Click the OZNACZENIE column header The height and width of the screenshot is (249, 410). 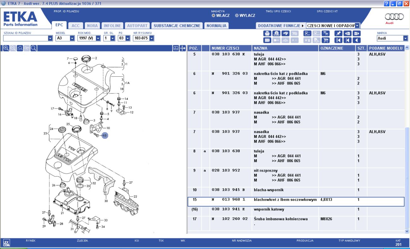pos(337,48)
